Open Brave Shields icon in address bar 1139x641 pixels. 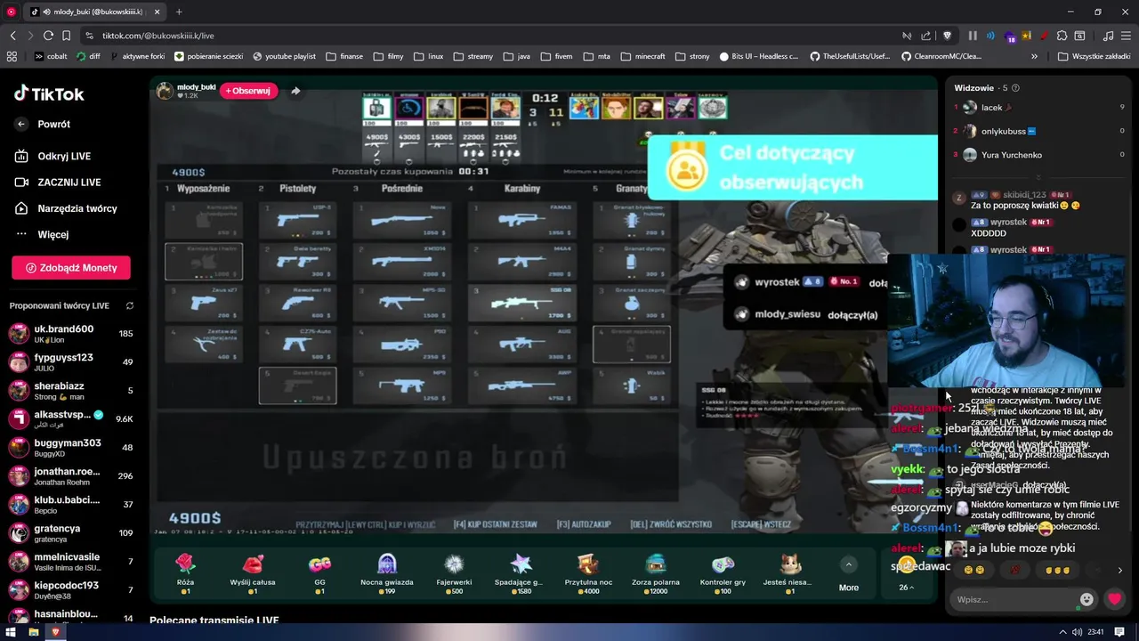point(947,36)
